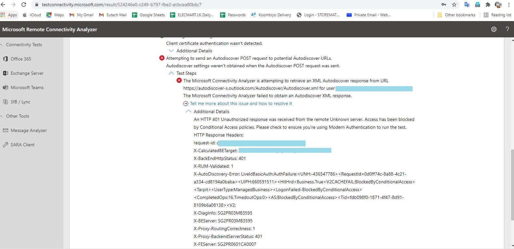
Task: Select the Office 365 sidebar icon
Action: tap(6, 59)
